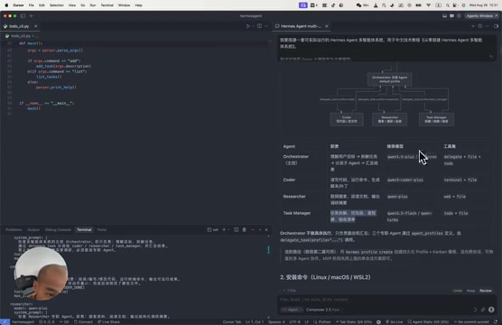
Task: Open the notifications bell in status bar
Action: 496,321
